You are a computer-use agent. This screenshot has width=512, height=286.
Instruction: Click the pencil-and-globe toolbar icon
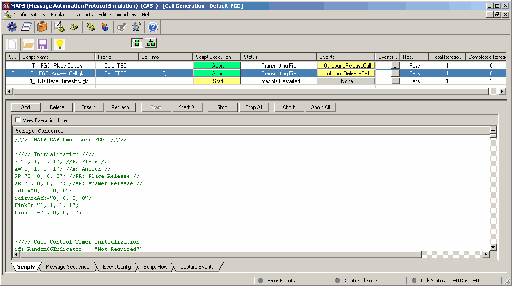(x=136, y=27)
